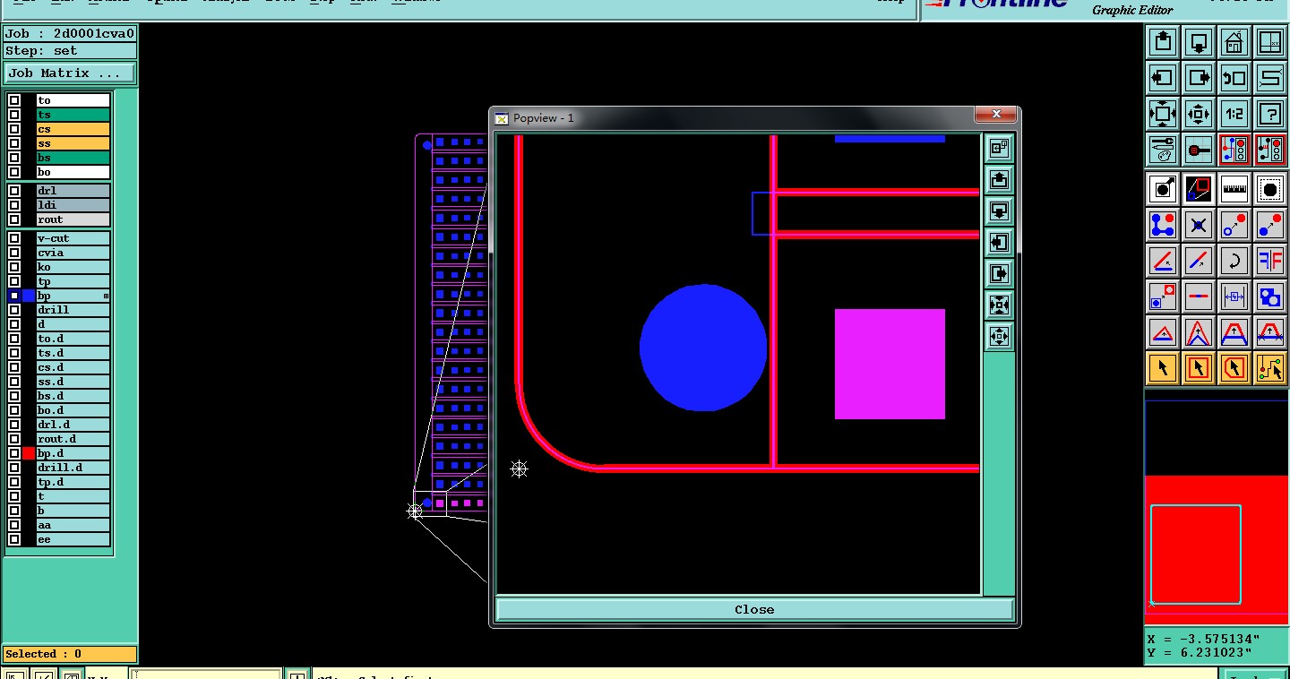Screen dimensions: 1290x679
Task: Select layer name rout.d
Action: 73,439
